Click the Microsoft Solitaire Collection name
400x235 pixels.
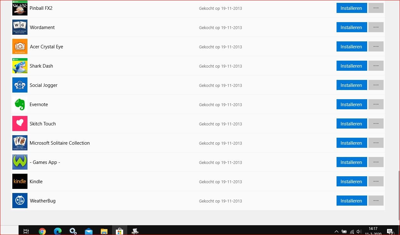(60, 143)
